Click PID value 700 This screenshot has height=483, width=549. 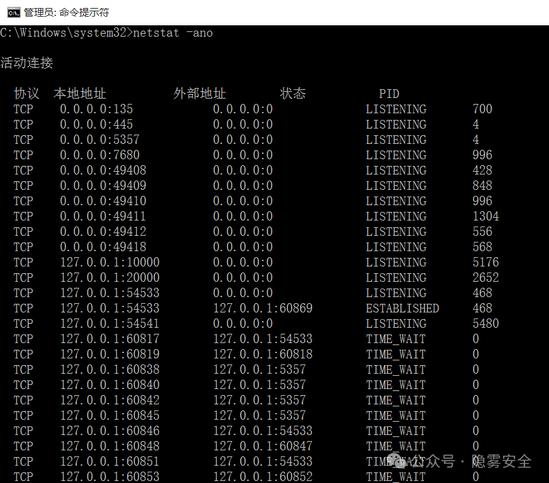click(482, 109)
